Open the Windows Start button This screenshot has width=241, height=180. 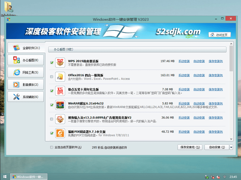pyautogui.click(x=5, y=177)
